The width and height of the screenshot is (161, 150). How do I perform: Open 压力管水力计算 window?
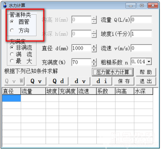coord(113,72)
